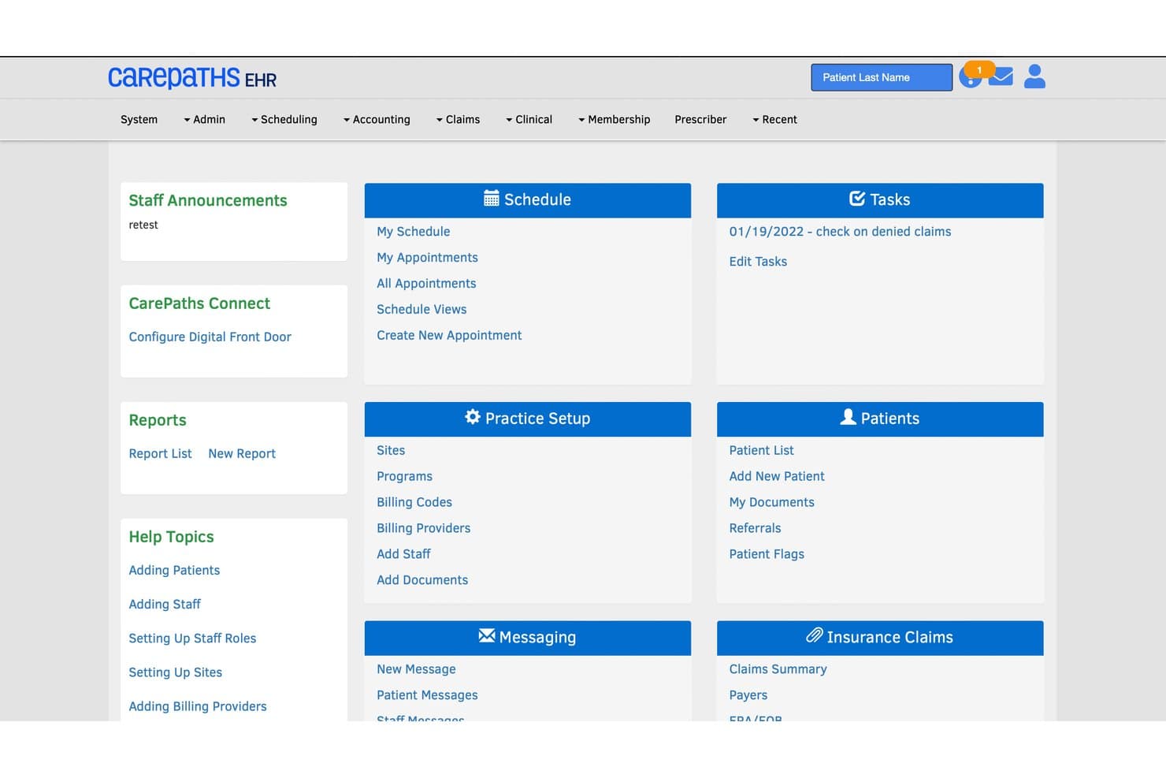Screen dimensions: 1166x778
Task: Click the paperclip icon in Insurance Claims header
Action: (x=815, y=635)
